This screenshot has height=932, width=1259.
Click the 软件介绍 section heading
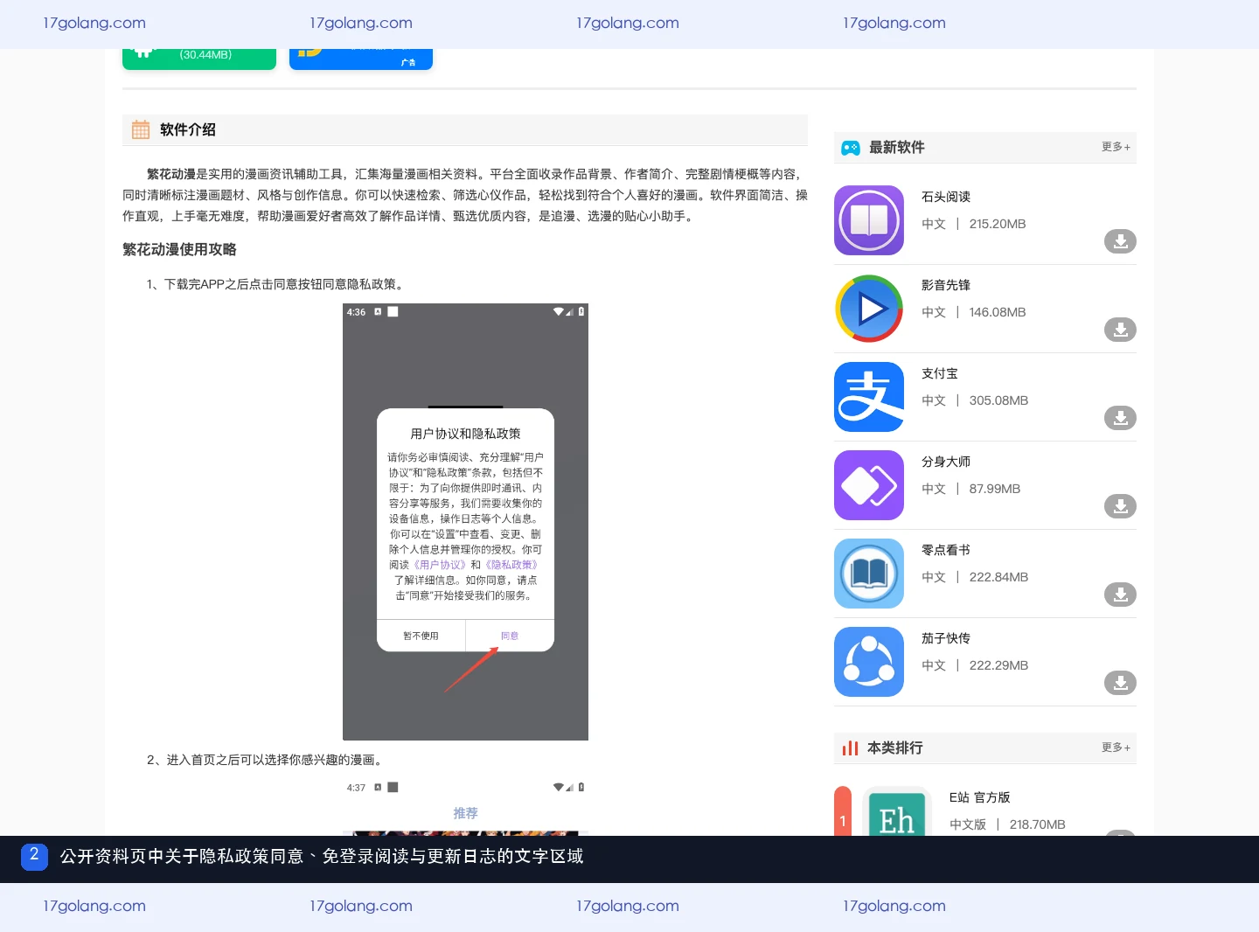(x=188, y=130)
